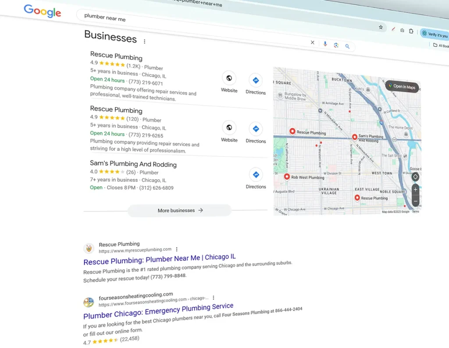
Task: Click the Four Seasons site favicon
Action: pos(89,302)
